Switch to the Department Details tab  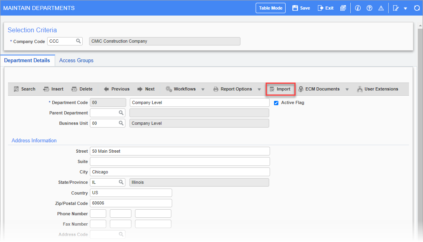coord(27,60)
